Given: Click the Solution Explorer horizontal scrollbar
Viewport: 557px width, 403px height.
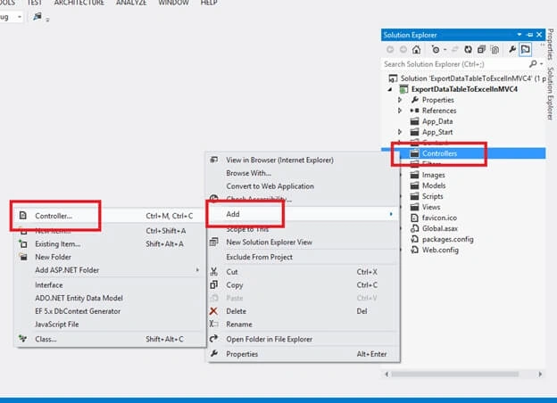Looking at the screenshot, I should coord(455,374).
